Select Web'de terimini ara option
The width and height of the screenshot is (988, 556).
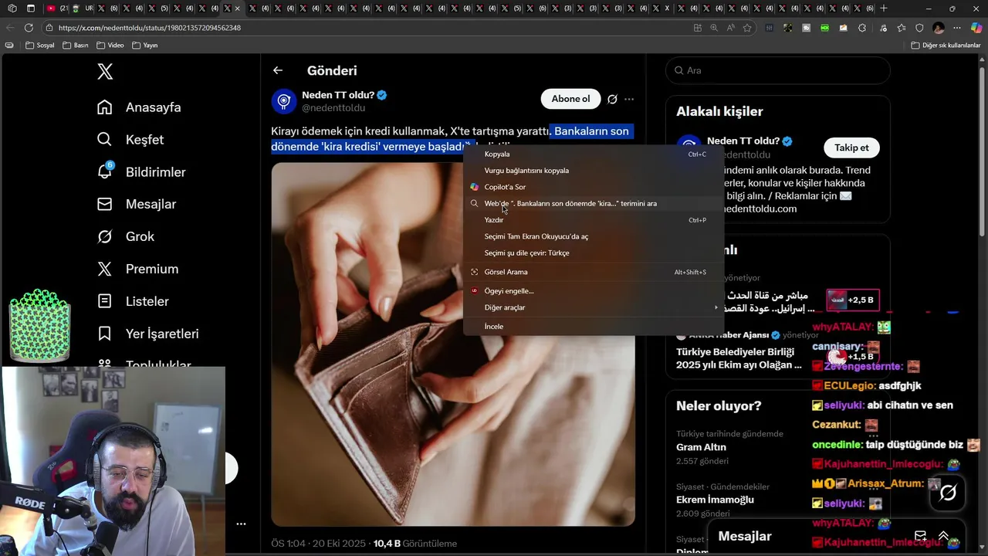[594, 204]
